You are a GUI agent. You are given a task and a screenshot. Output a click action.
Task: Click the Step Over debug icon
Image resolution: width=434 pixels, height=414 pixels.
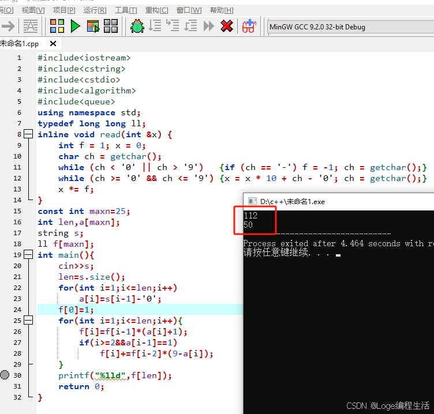(x=155, y=26)
